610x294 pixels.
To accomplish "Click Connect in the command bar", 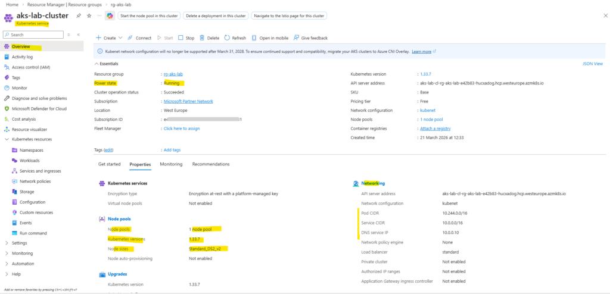I will (139, 38).
